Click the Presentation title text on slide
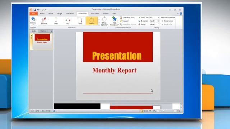This screenshot has height=129, width=230. pyautogui.click(x=117, y=56)
